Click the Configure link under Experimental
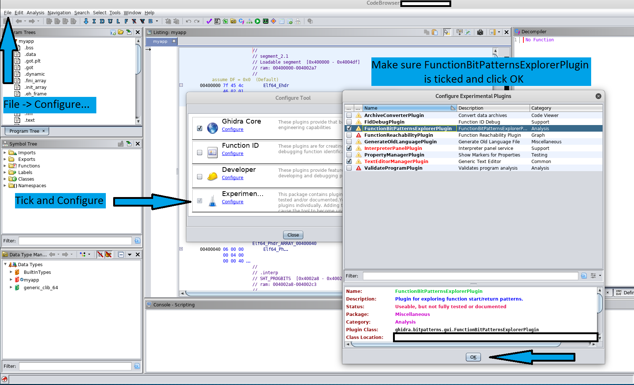The height and width of the screenshot is (385, 634). (233, 202)
